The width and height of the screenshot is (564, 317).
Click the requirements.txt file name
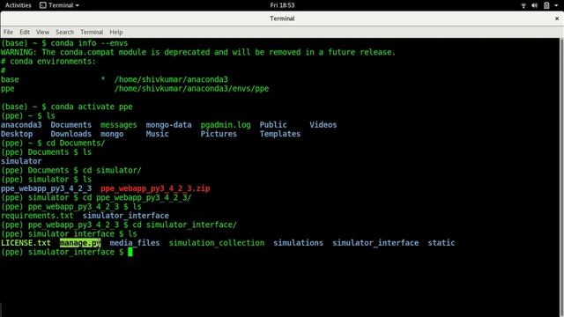coord(37,216)
